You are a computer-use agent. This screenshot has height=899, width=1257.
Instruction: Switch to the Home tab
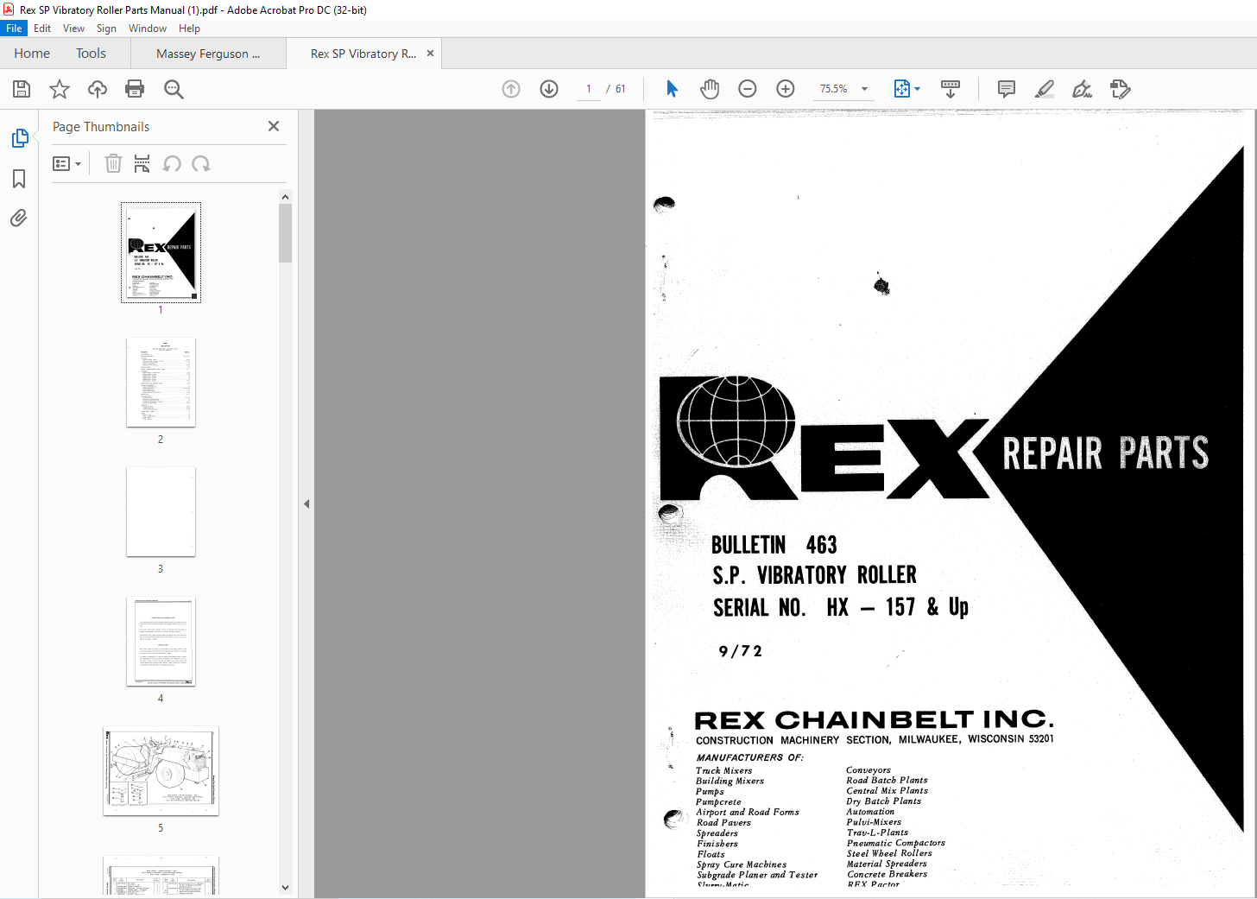(x=32, y=54)
